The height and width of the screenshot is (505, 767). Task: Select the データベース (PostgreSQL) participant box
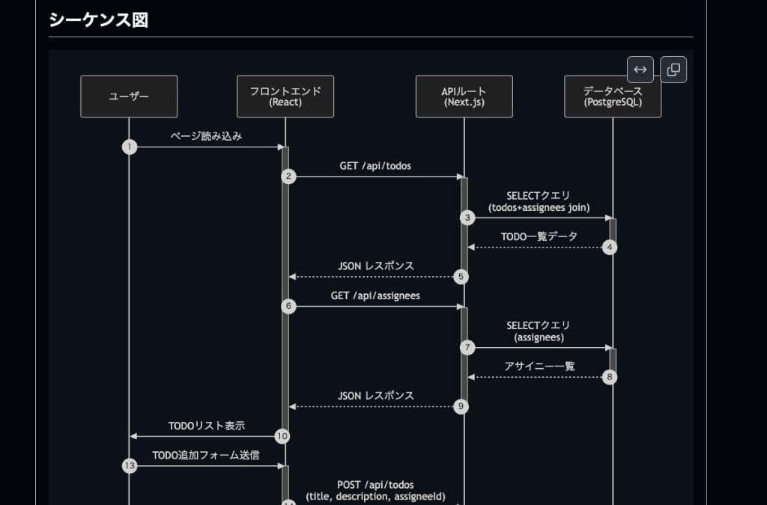[x=612, y=96]
